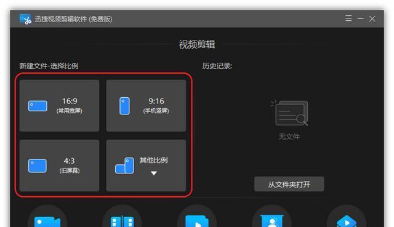The image size is (394, 227).
Task: Click the 视频剪辑 heading
Action: pos(197,44)
